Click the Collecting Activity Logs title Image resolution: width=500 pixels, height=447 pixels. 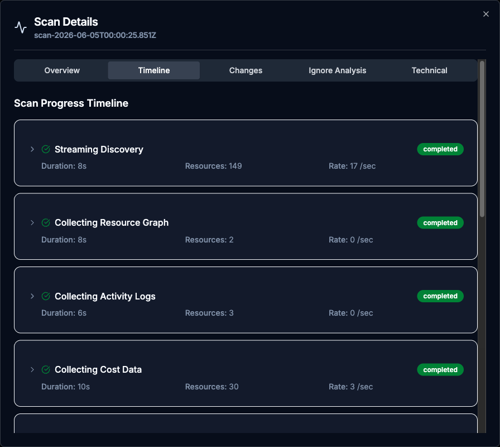pos(105,296)
